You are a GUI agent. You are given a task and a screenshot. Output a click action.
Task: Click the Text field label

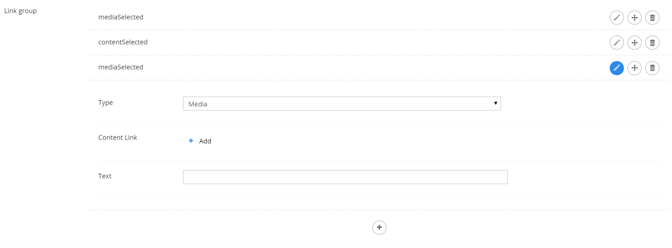click(x=105, y=176)
